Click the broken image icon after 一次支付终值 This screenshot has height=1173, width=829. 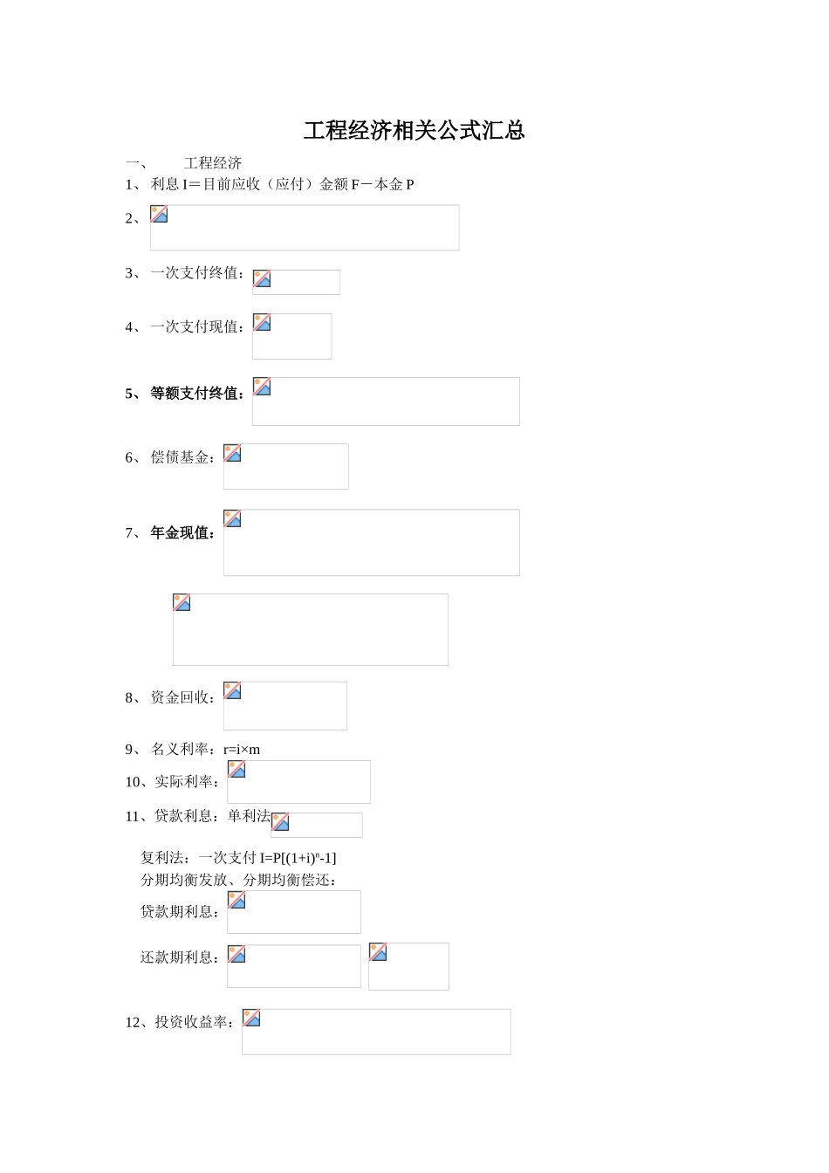point(262,279)
